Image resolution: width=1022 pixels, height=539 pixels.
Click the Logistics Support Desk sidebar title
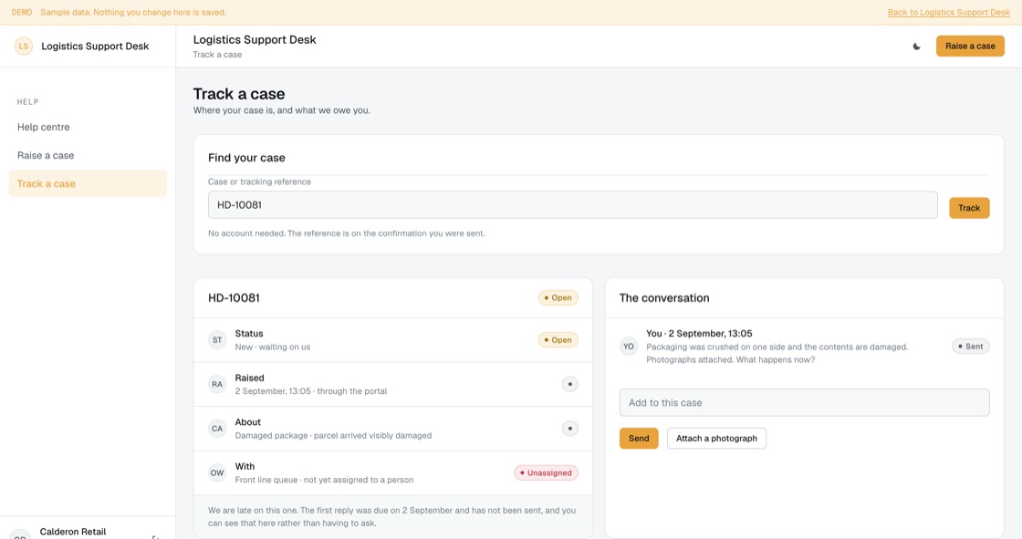95,47
